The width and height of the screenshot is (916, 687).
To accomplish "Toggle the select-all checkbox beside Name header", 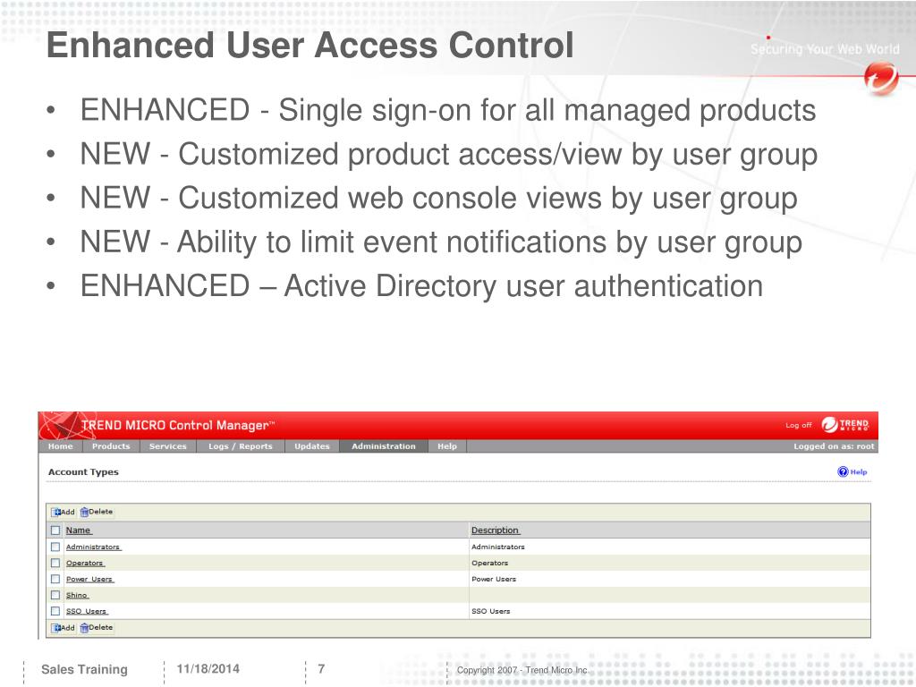I will click(55, 530).
